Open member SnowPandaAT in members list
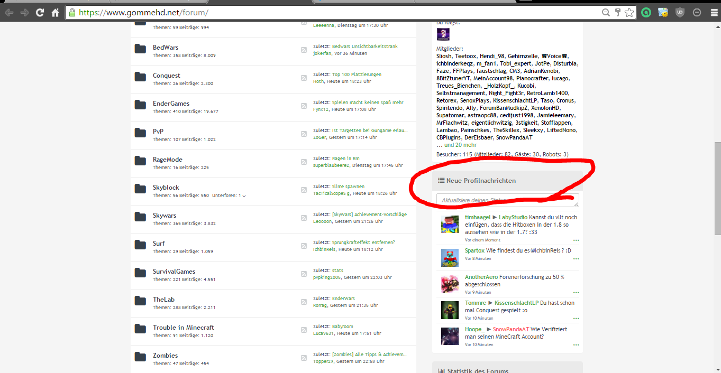This screenshot has height=373, width=721. click(514, 137)
